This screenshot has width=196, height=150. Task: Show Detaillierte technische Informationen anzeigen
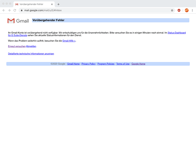pyautogui.click(x=31, y=54)
